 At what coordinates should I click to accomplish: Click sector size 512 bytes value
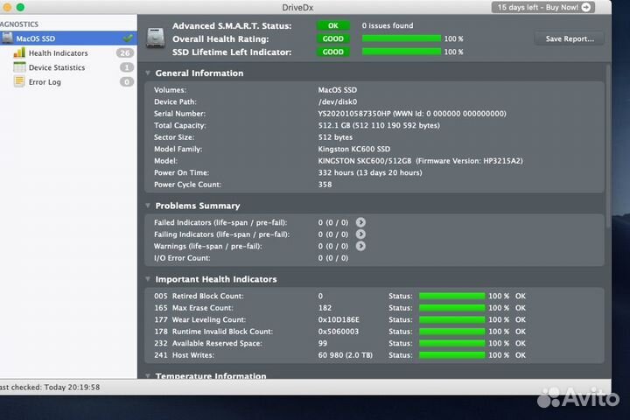coord(335,137)
